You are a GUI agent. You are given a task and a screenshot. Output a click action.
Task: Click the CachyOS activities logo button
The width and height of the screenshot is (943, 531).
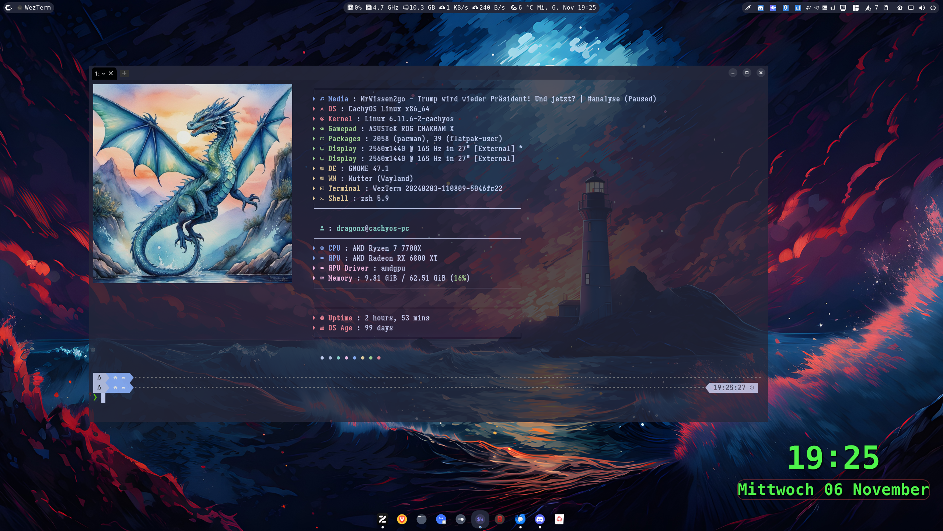8,8
